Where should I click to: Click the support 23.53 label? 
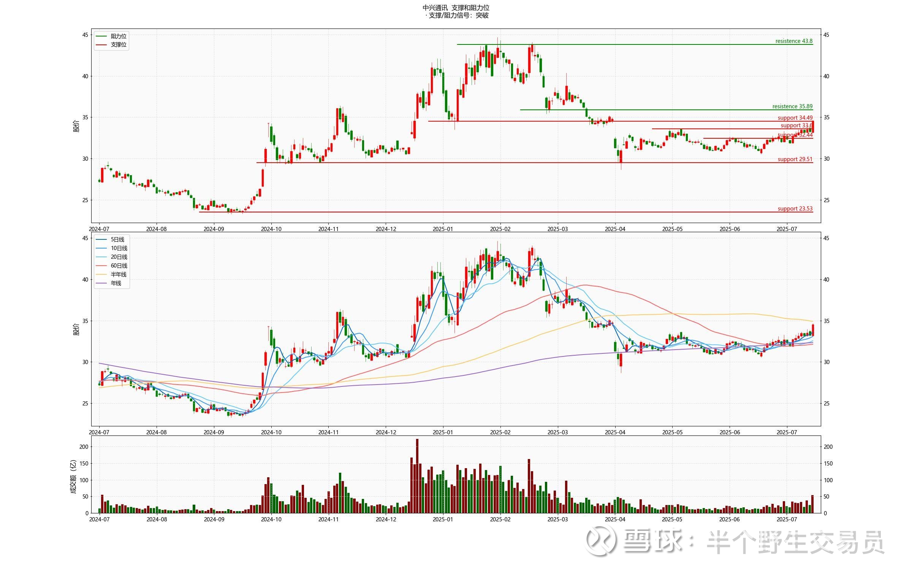pyautogui.click(x=795, y=209)
